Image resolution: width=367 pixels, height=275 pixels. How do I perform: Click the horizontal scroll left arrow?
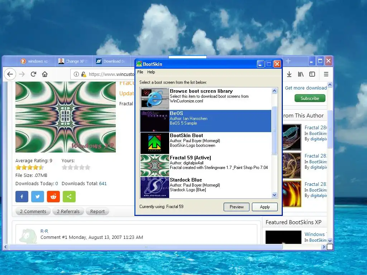click(6, 247)
